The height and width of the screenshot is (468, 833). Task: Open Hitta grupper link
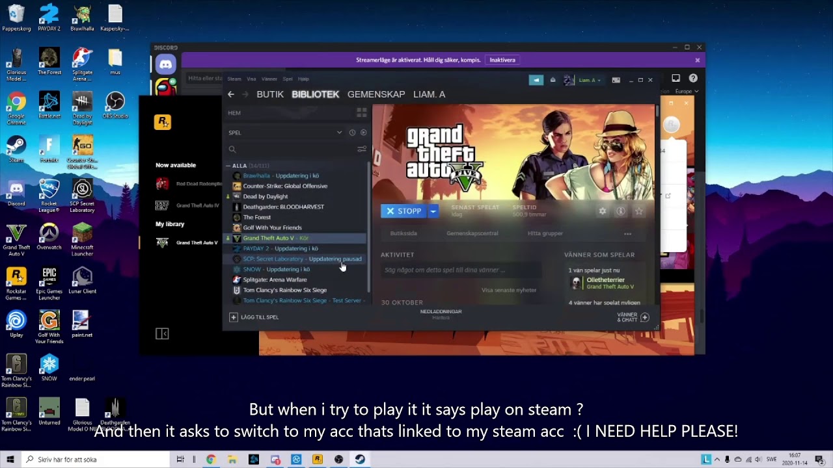pos(545,233)
